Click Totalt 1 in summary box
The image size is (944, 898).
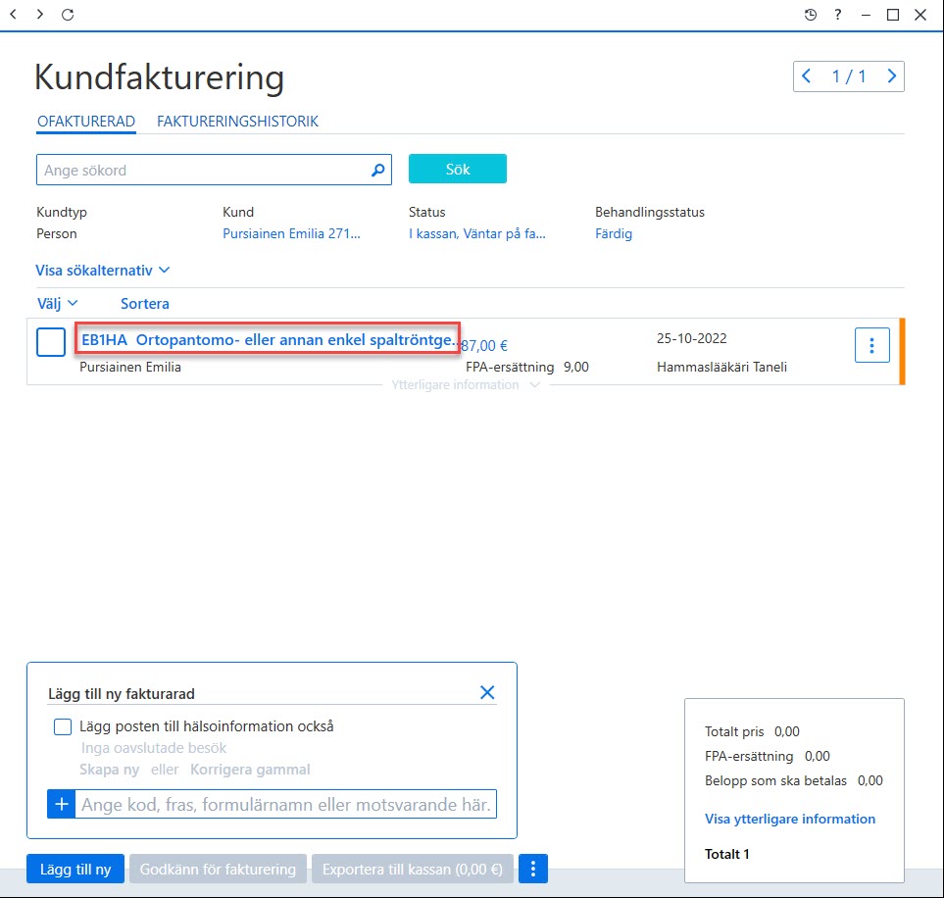coord(726,854)
